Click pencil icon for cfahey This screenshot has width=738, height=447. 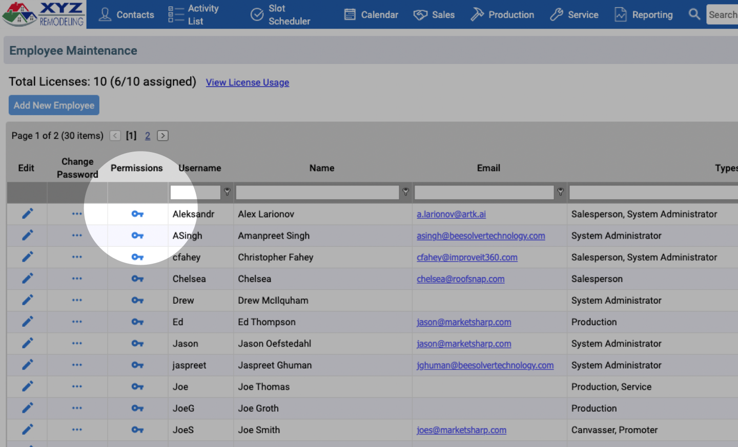[x=27, y=257]
